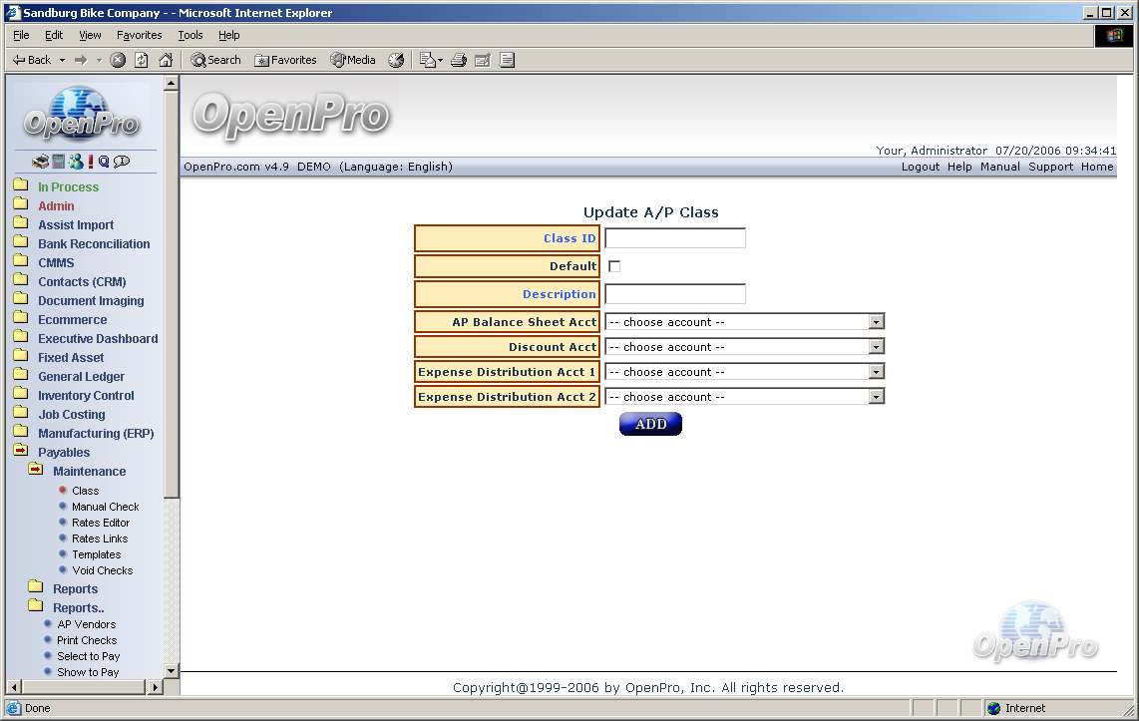
Task: Open the Tools menu
Action: (x=190, y=35)
